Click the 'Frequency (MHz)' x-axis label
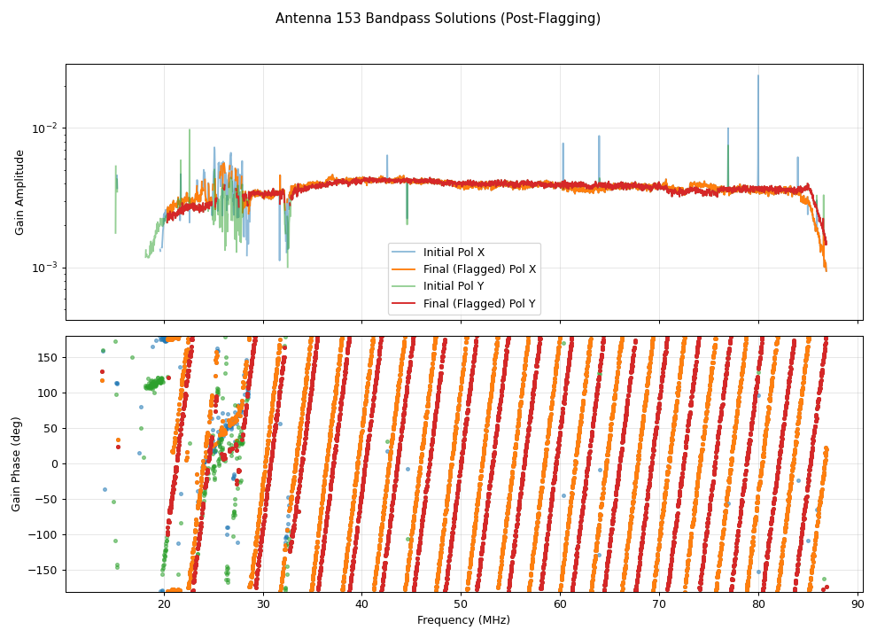 pyautogui.click(x=463, y=620)
